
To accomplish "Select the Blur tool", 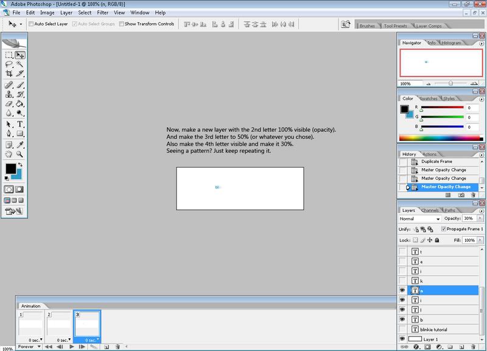I will point(9,113).
